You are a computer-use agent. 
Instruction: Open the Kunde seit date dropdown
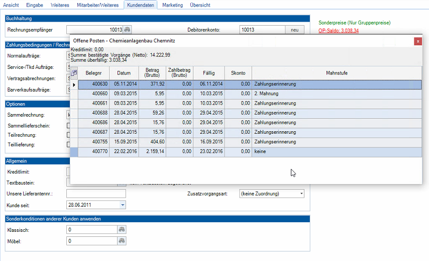pyautogui.click(x=122, y=205)
